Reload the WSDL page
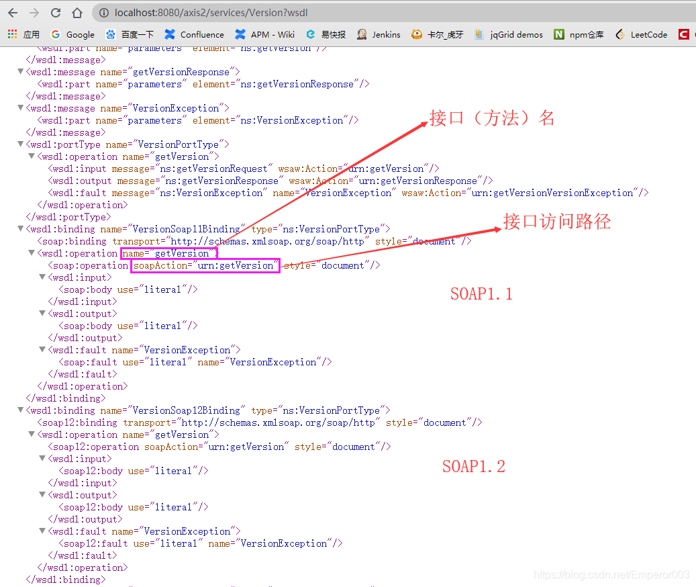The height and width of the screenshot is (587, 696). [56, 12]
